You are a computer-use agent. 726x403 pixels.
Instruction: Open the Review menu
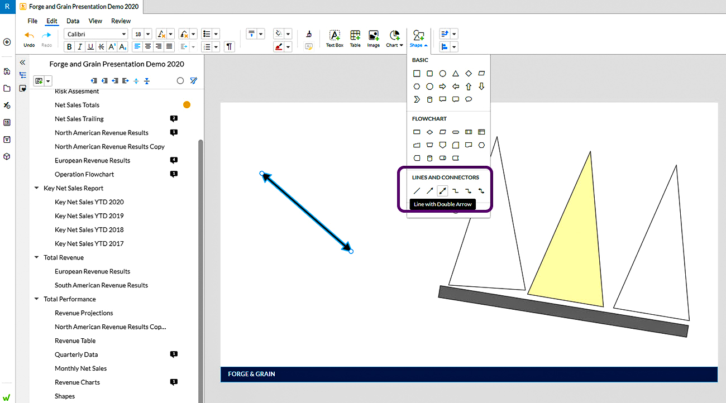(121, 21)
